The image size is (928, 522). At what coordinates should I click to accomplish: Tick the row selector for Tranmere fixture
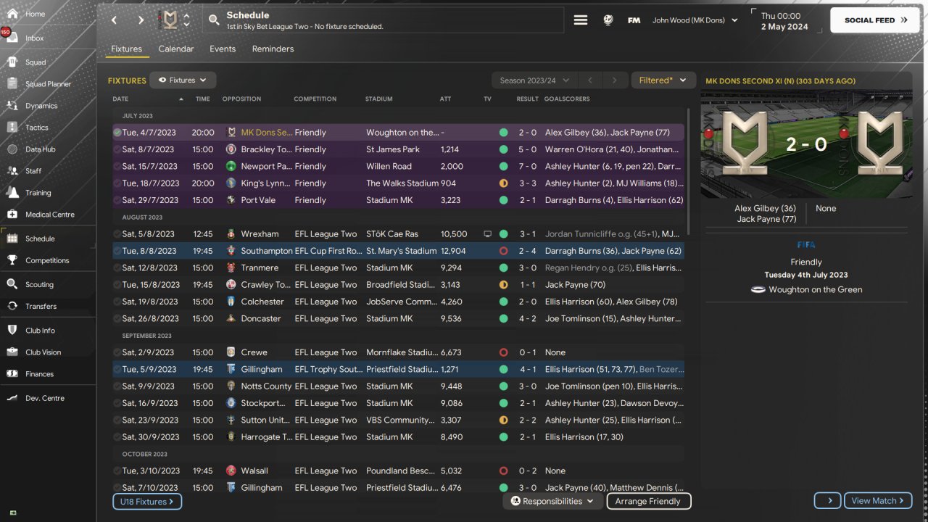117,268
